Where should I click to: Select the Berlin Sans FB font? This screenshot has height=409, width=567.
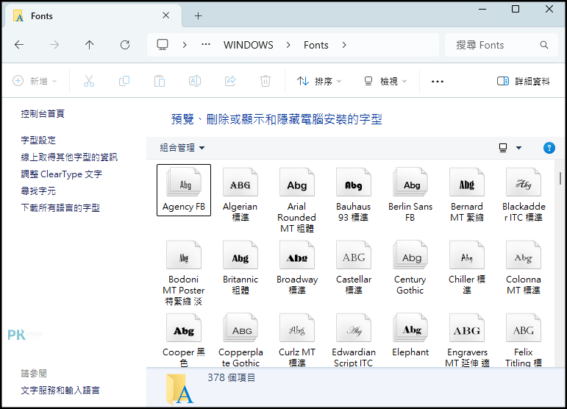[410, 195]
